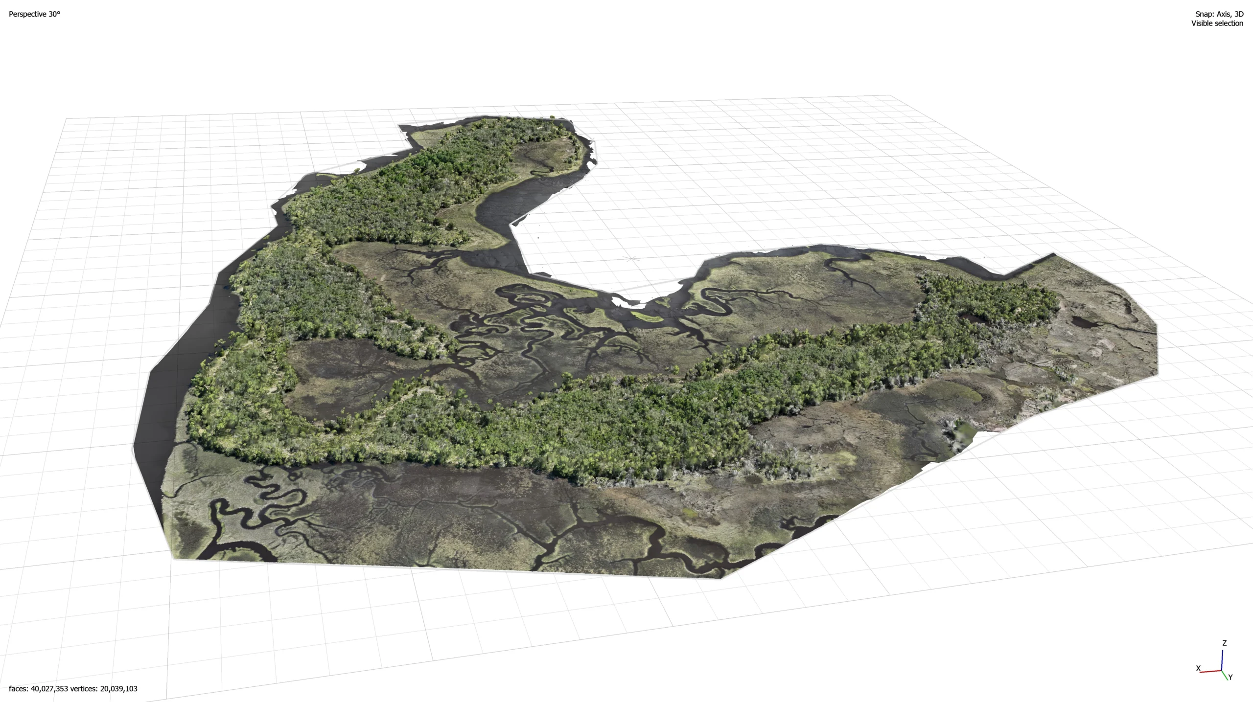Click the Y axis label on orientation gizmo
This screenshot has width=1253, height=702.
[1230, 678]
